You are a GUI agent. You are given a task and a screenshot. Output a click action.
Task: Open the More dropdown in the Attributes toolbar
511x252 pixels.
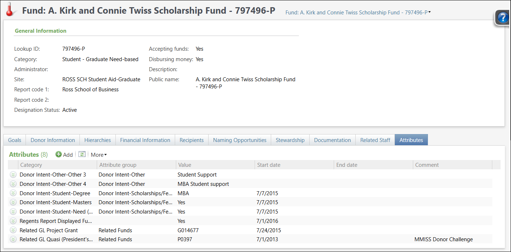98,155
